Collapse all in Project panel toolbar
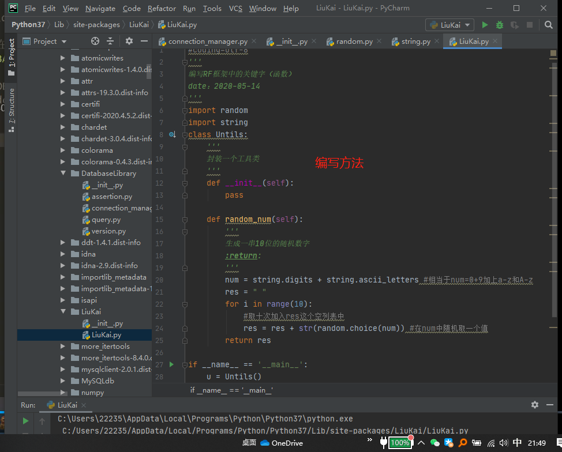 (x=111, y=42)
